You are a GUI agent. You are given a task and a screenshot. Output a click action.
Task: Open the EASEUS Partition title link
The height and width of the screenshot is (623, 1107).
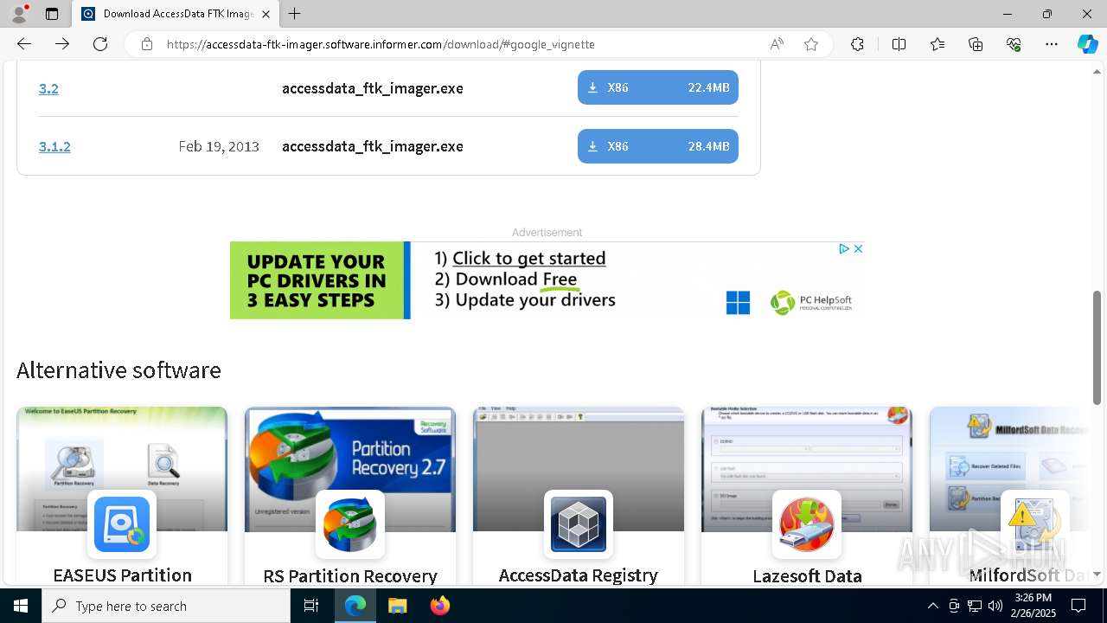[122, 575]
